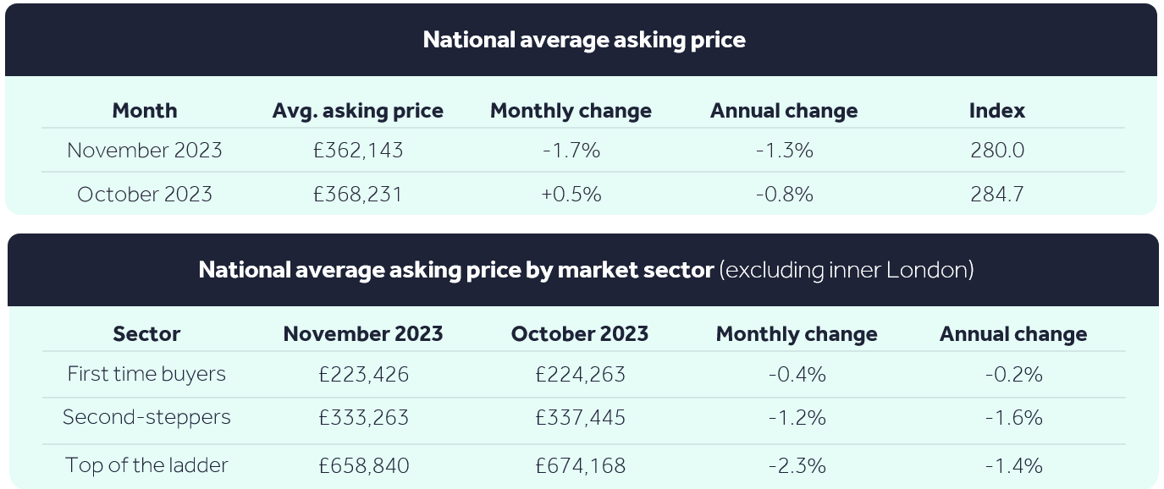Select the £658,840 November price cell

(363, 465)
